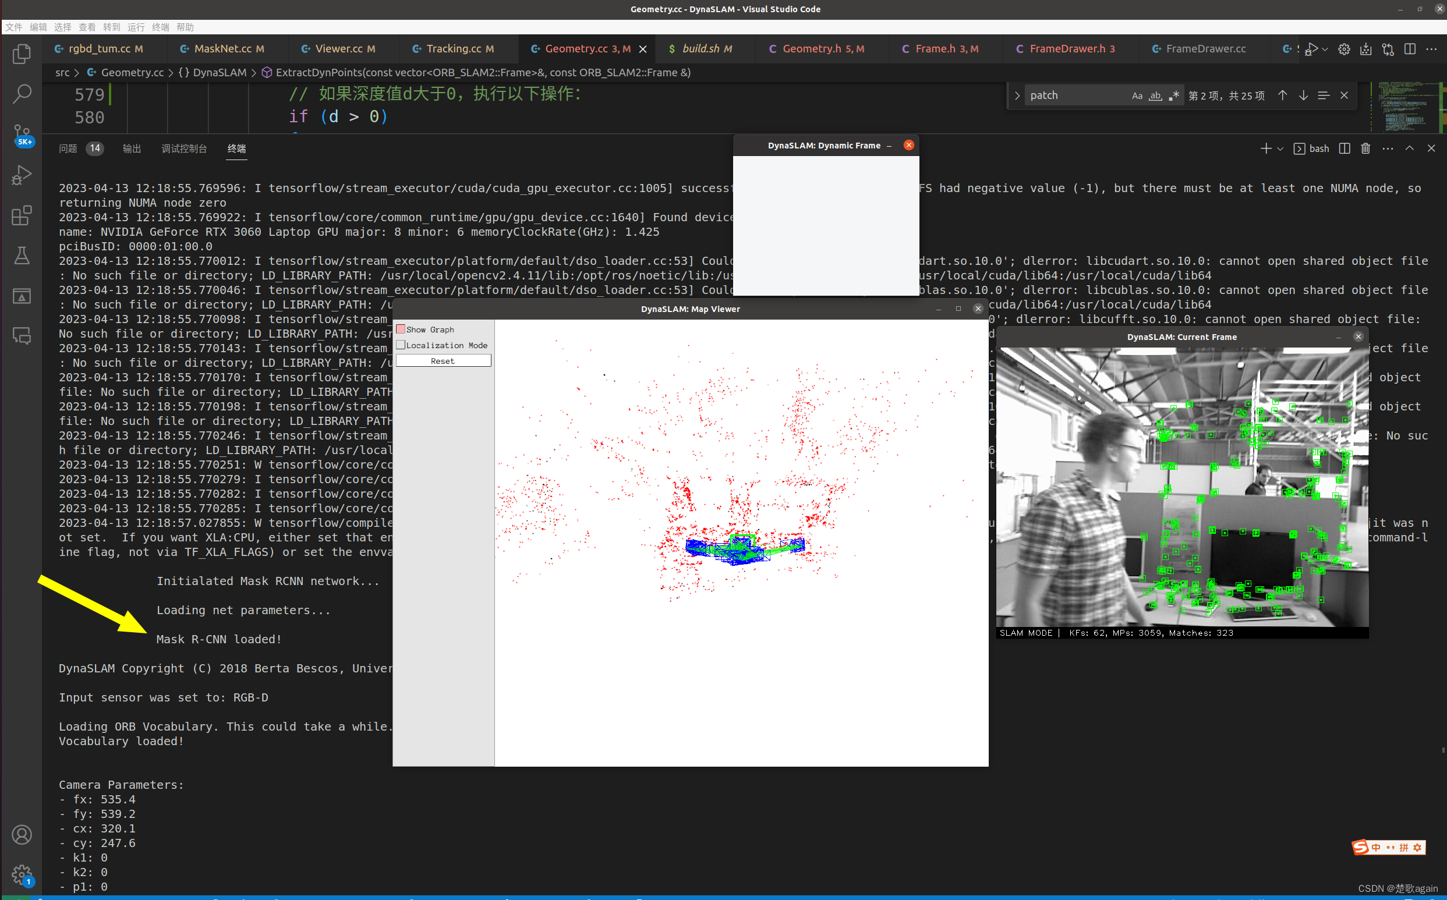Split the terminal using the split icon
1447x900 pixels.
[1343, 148]
